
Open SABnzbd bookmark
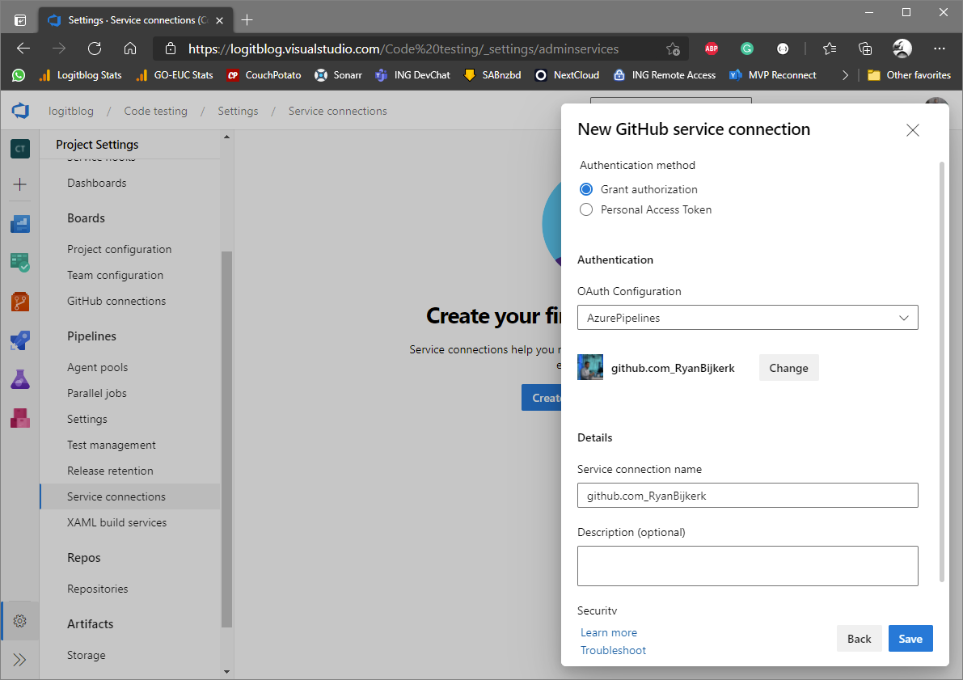[492, 75]
